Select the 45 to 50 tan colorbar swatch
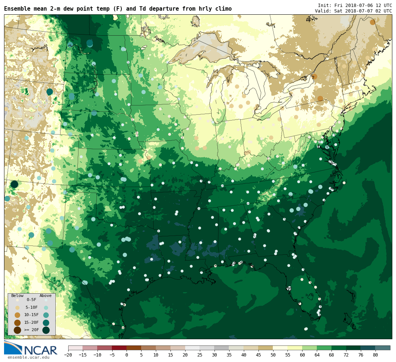Viewport: 396px width, 362px height. (x=266, y=348)
